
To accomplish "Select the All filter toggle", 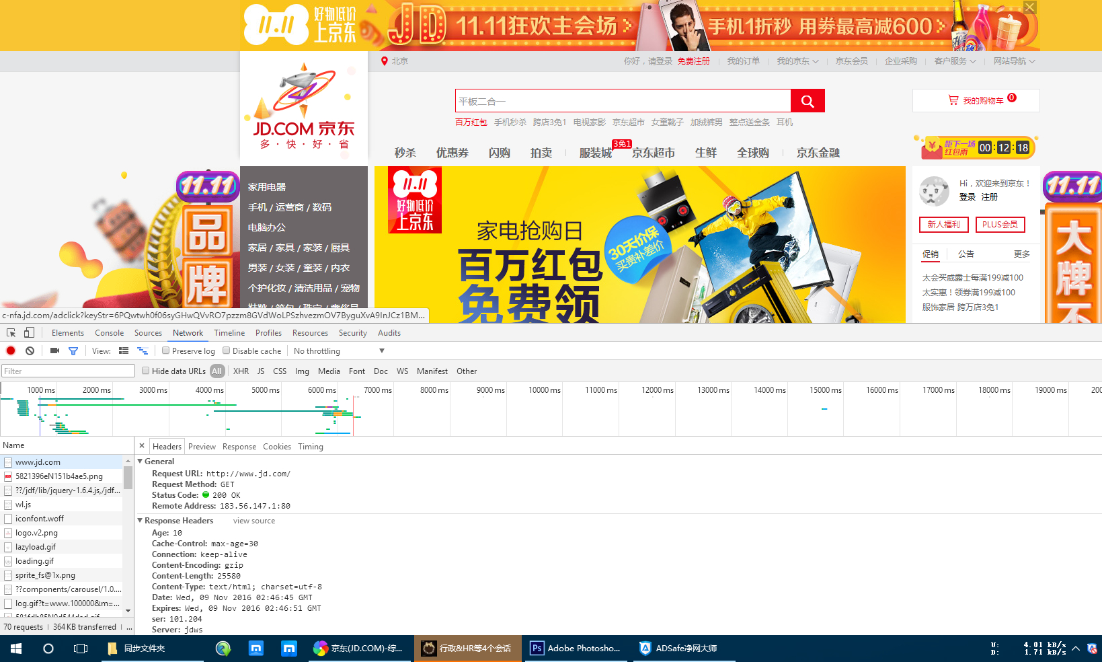I will pyautogui.click(x=217, y=371).
